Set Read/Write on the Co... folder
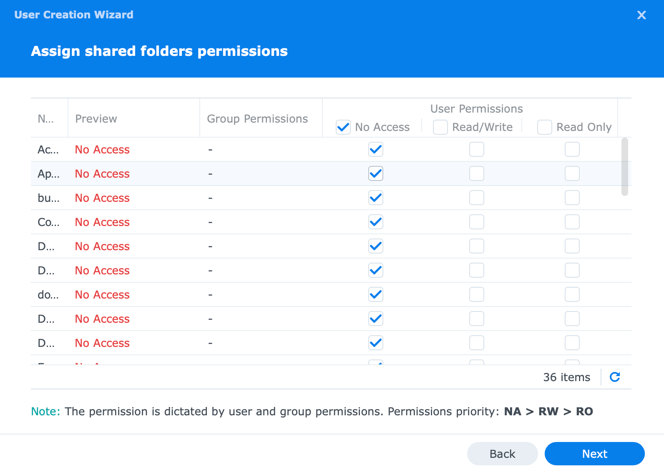The width and height of the screenshot is (664, 472). pos(477,222)
